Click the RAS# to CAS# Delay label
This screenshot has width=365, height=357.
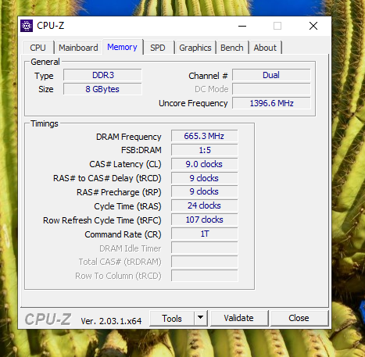[107, 178]
